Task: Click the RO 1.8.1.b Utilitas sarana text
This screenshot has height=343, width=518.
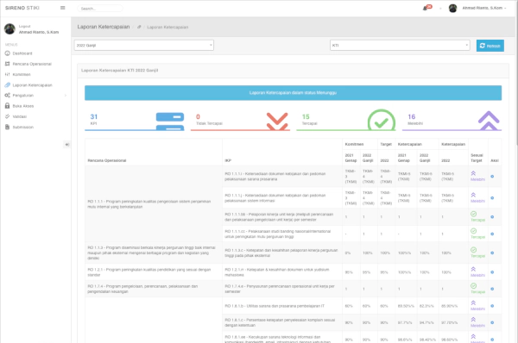Action: coord(275,306)
